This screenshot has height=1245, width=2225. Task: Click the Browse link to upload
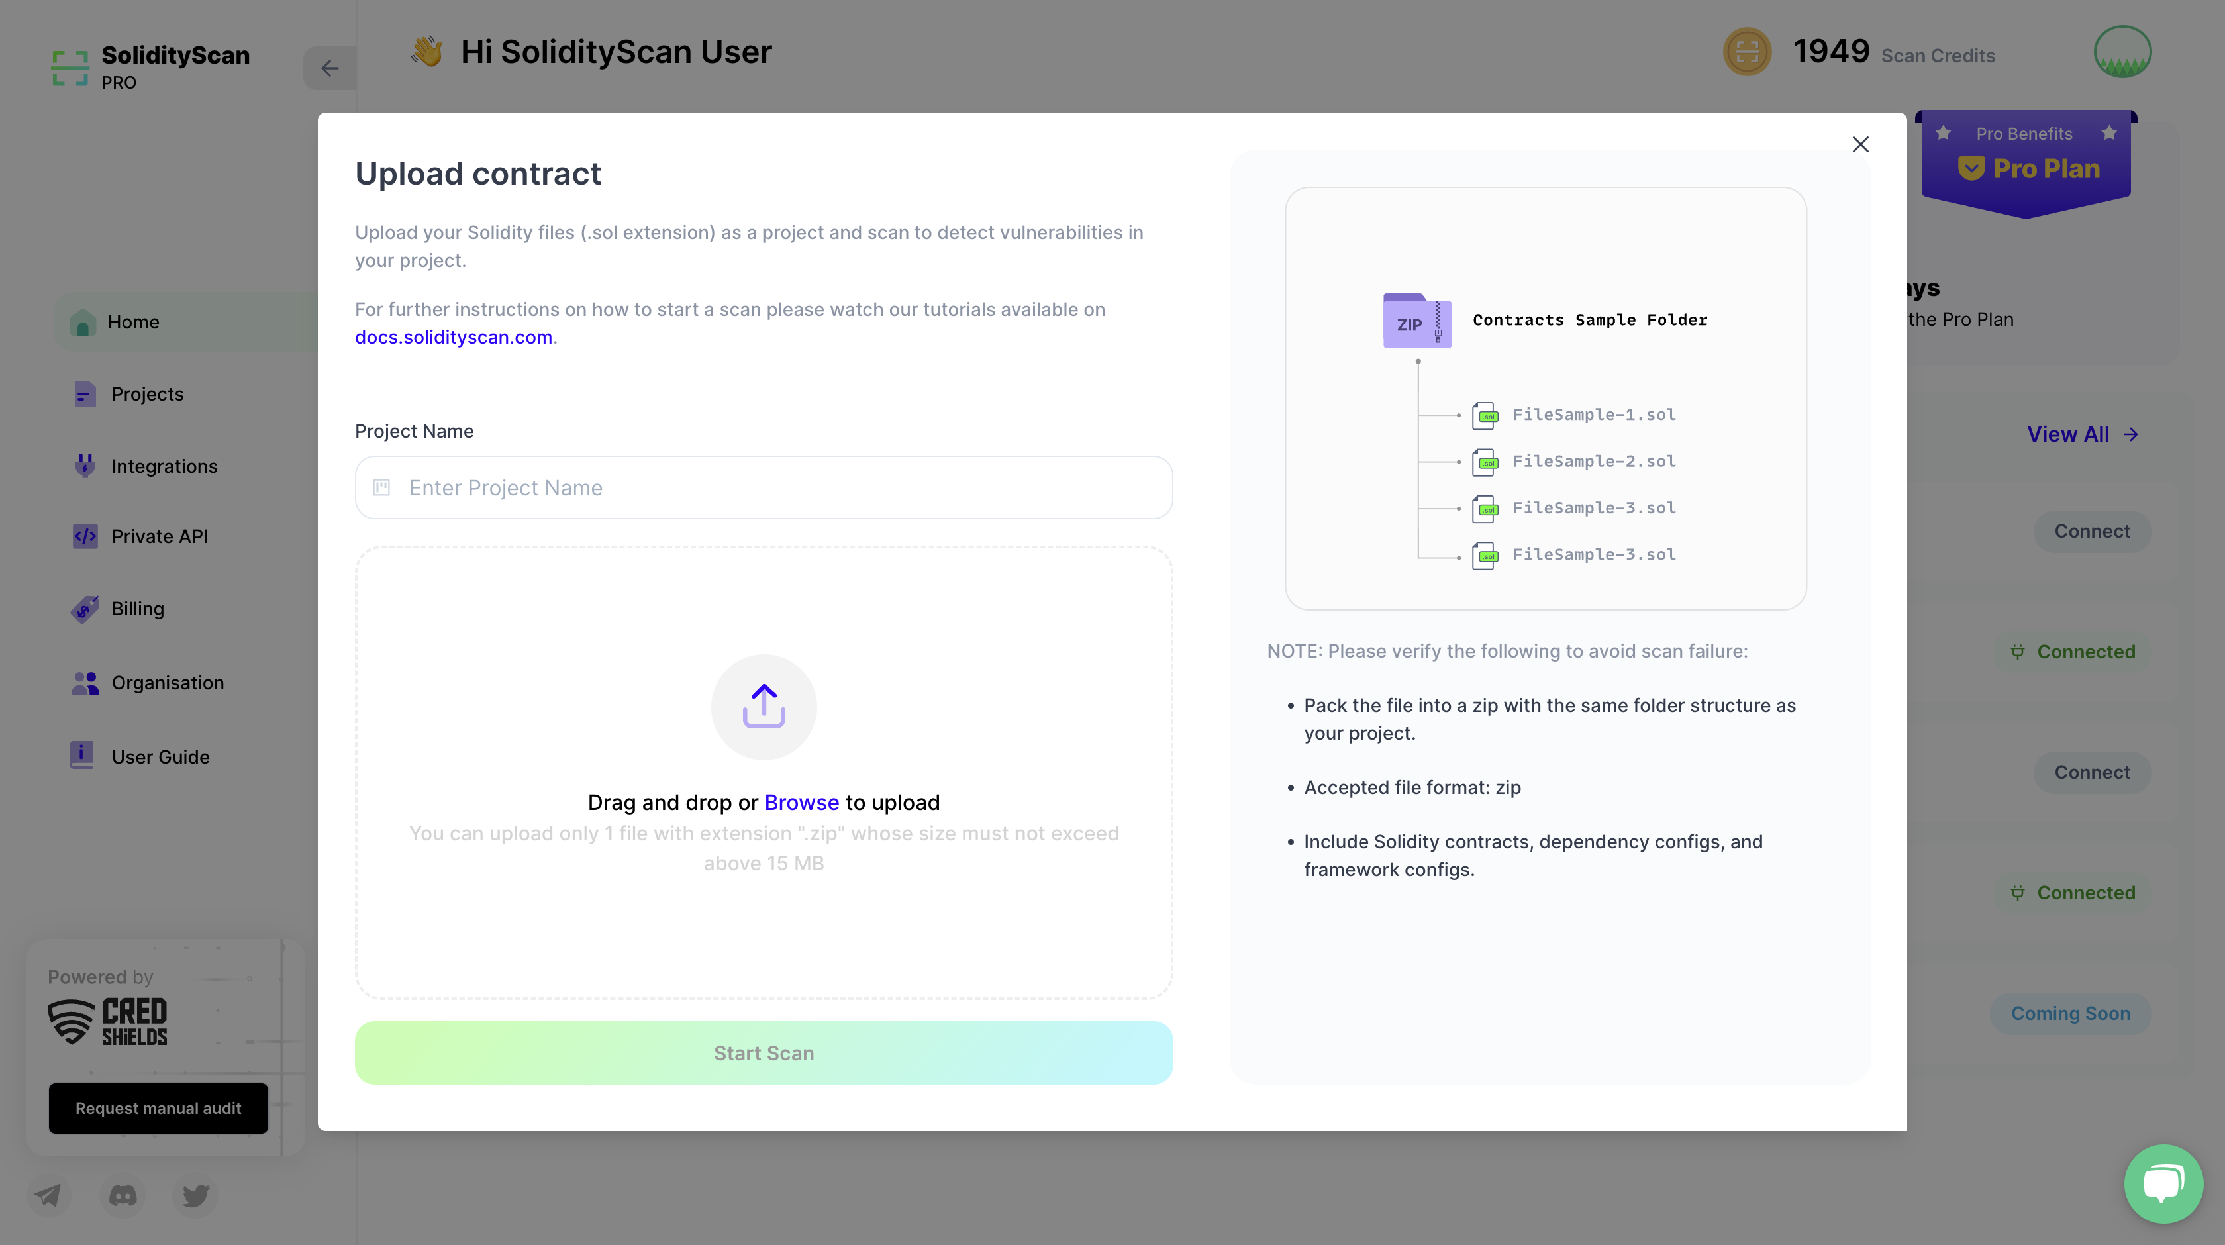801,802
